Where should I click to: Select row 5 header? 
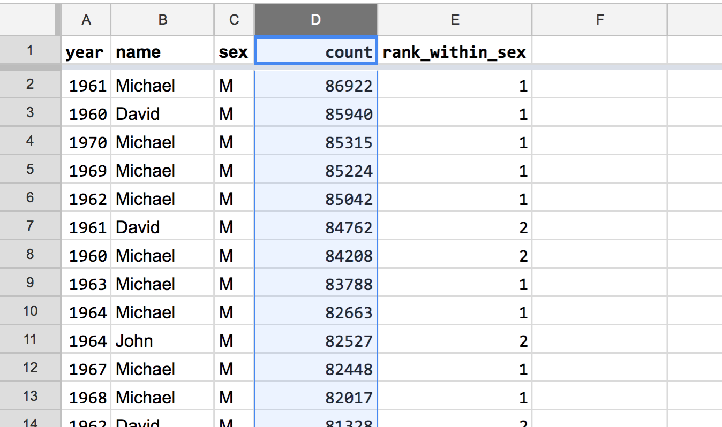coord(30,169)
